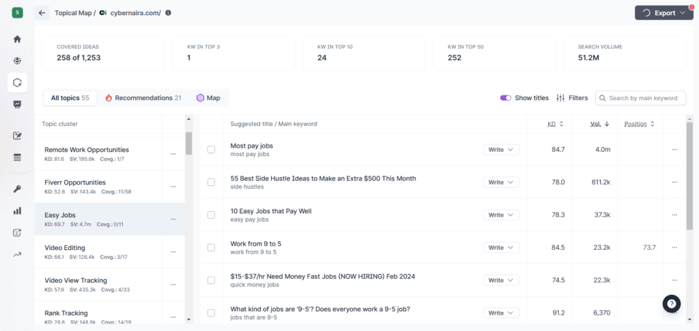
Task: Click the info icon beside cybernaira.com
Action: point(169,13)
